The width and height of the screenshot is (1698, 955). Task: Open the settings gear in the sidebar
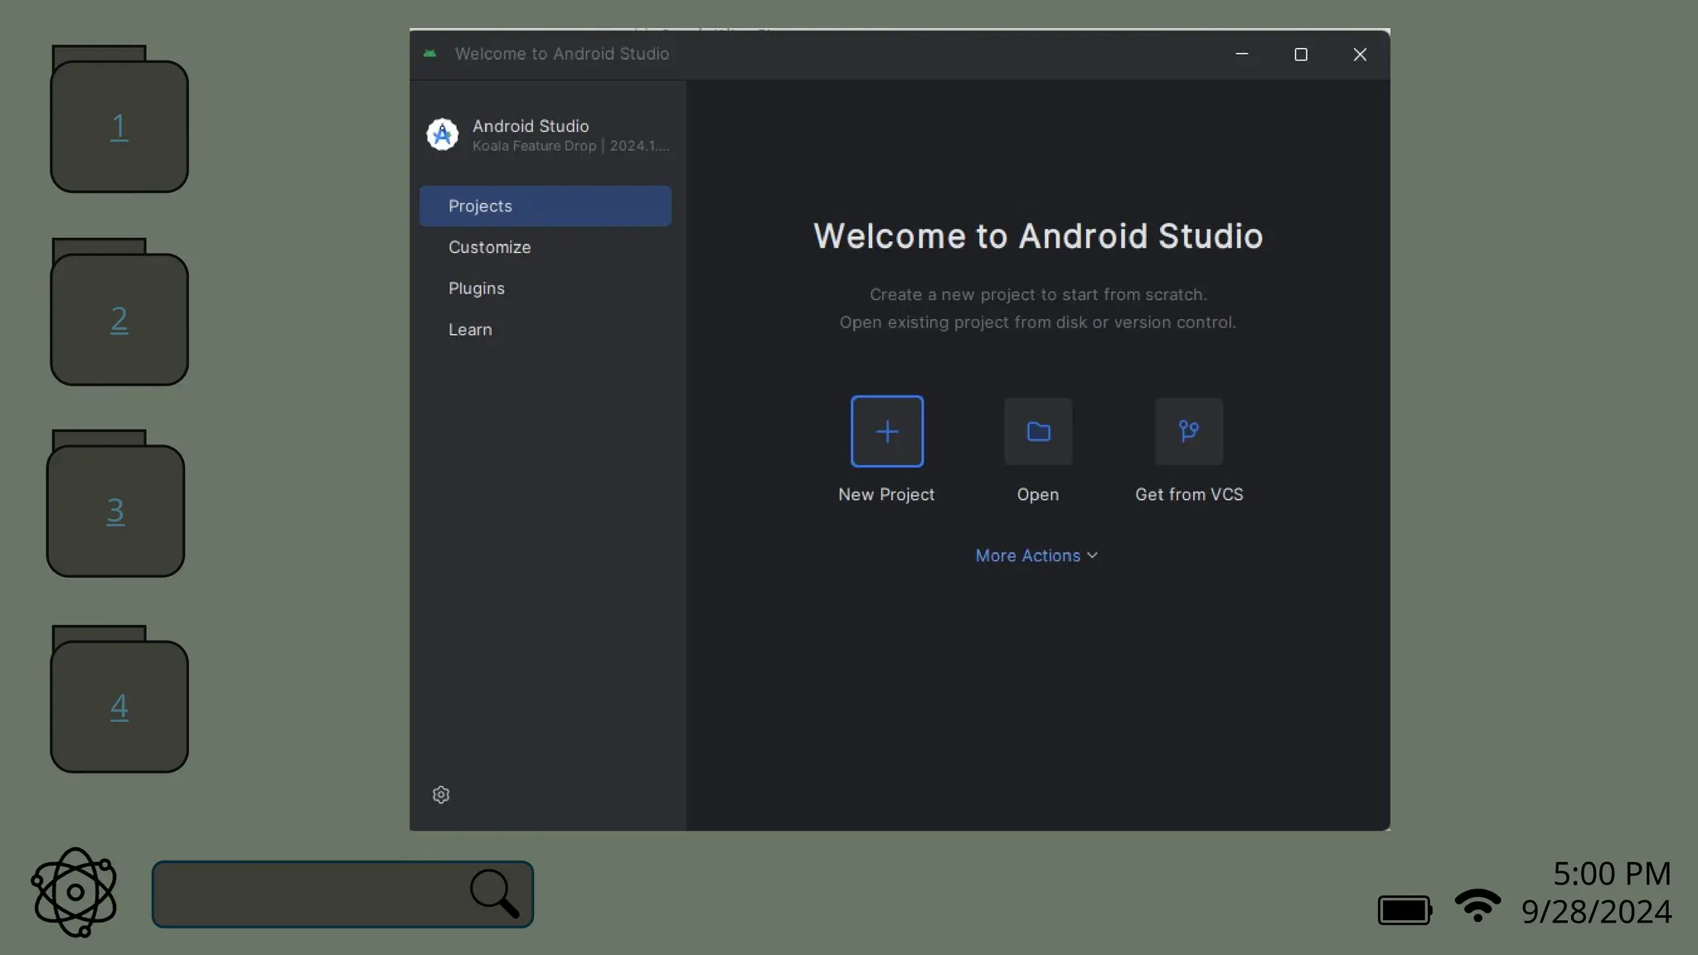click(x=441, y=794)
